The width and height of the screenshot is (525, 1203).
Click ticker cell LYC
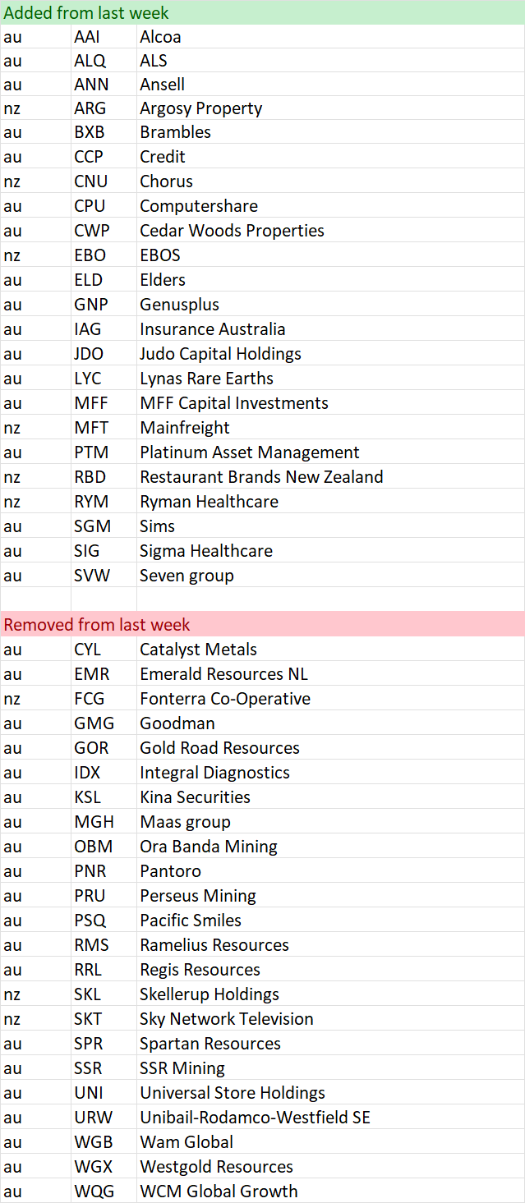point(104,378)
